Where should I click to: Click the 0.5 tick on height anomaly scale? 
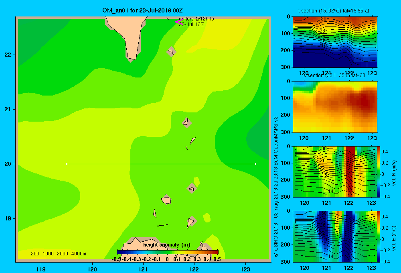(217, 259)
